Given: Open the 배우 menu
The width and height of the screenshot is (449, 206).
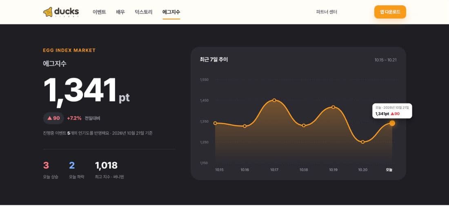Looking at the screenshot, I should pos(120,12).
